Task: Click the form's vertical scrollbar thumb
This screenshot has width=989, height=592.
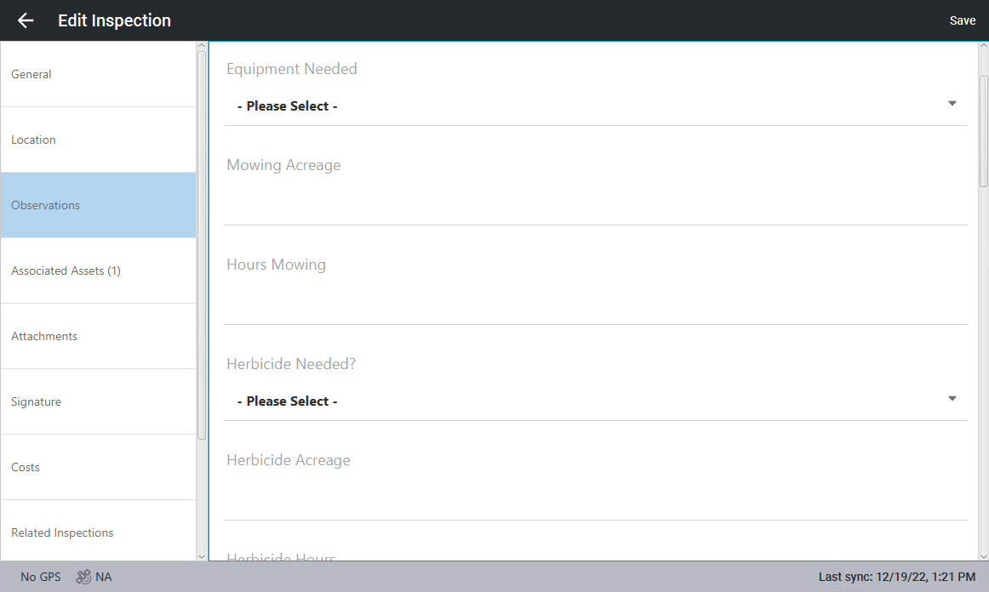Action: coord(983,130)
